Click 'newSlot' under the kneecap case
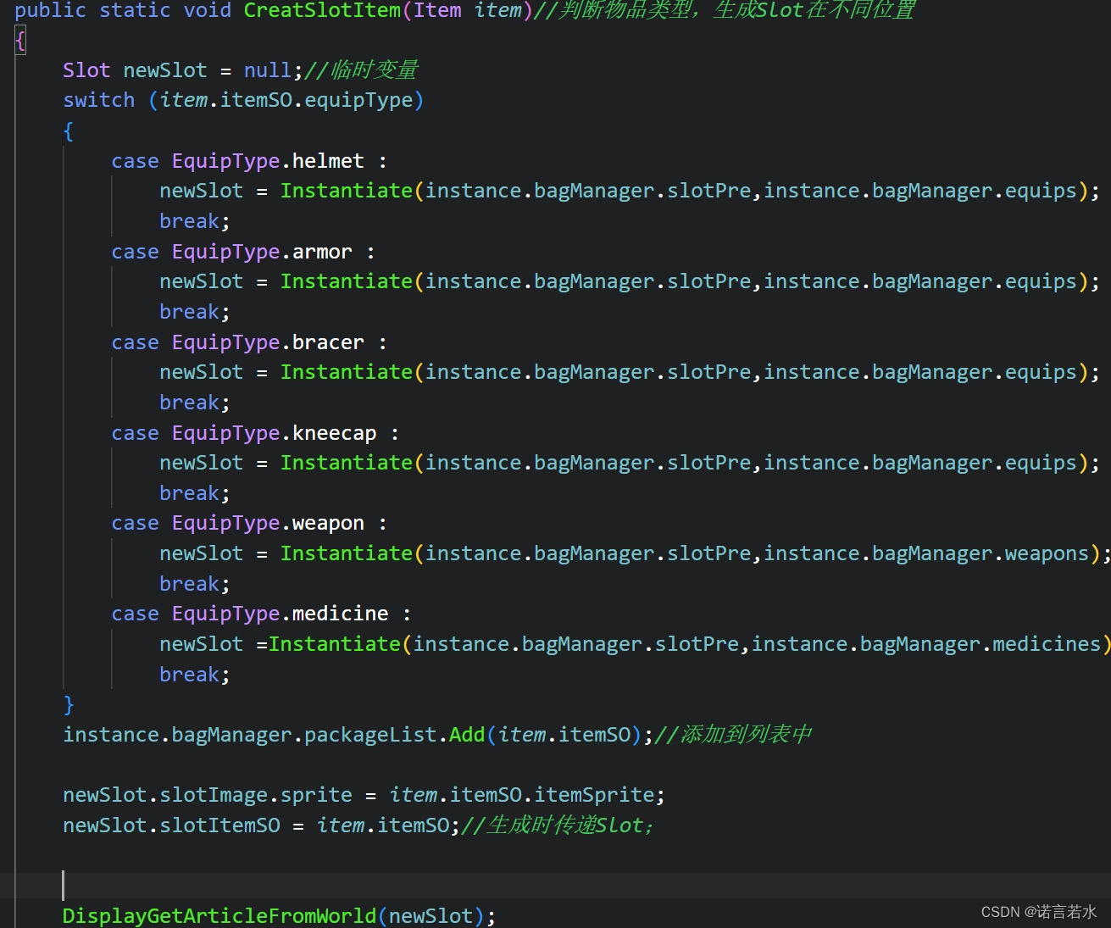Screen dimensions: 1111x928 tap(201, 463)
